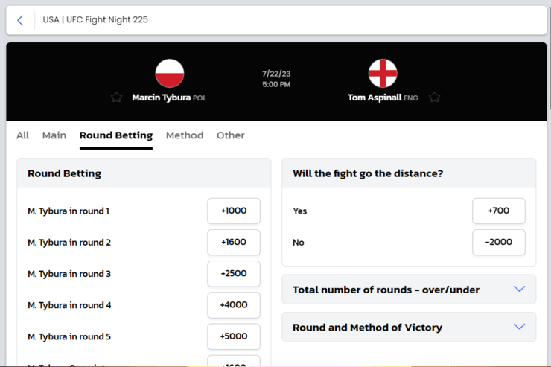The image size is (551, 367).
Task: Pick No at -2000 for fight distance
Action: pos(499,242)
